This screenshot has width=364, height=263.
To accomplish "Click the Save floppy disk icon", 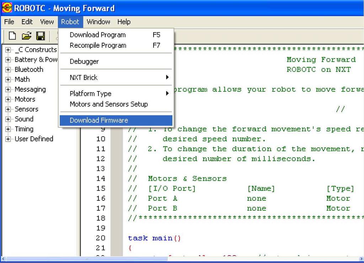I will (41, 36).
